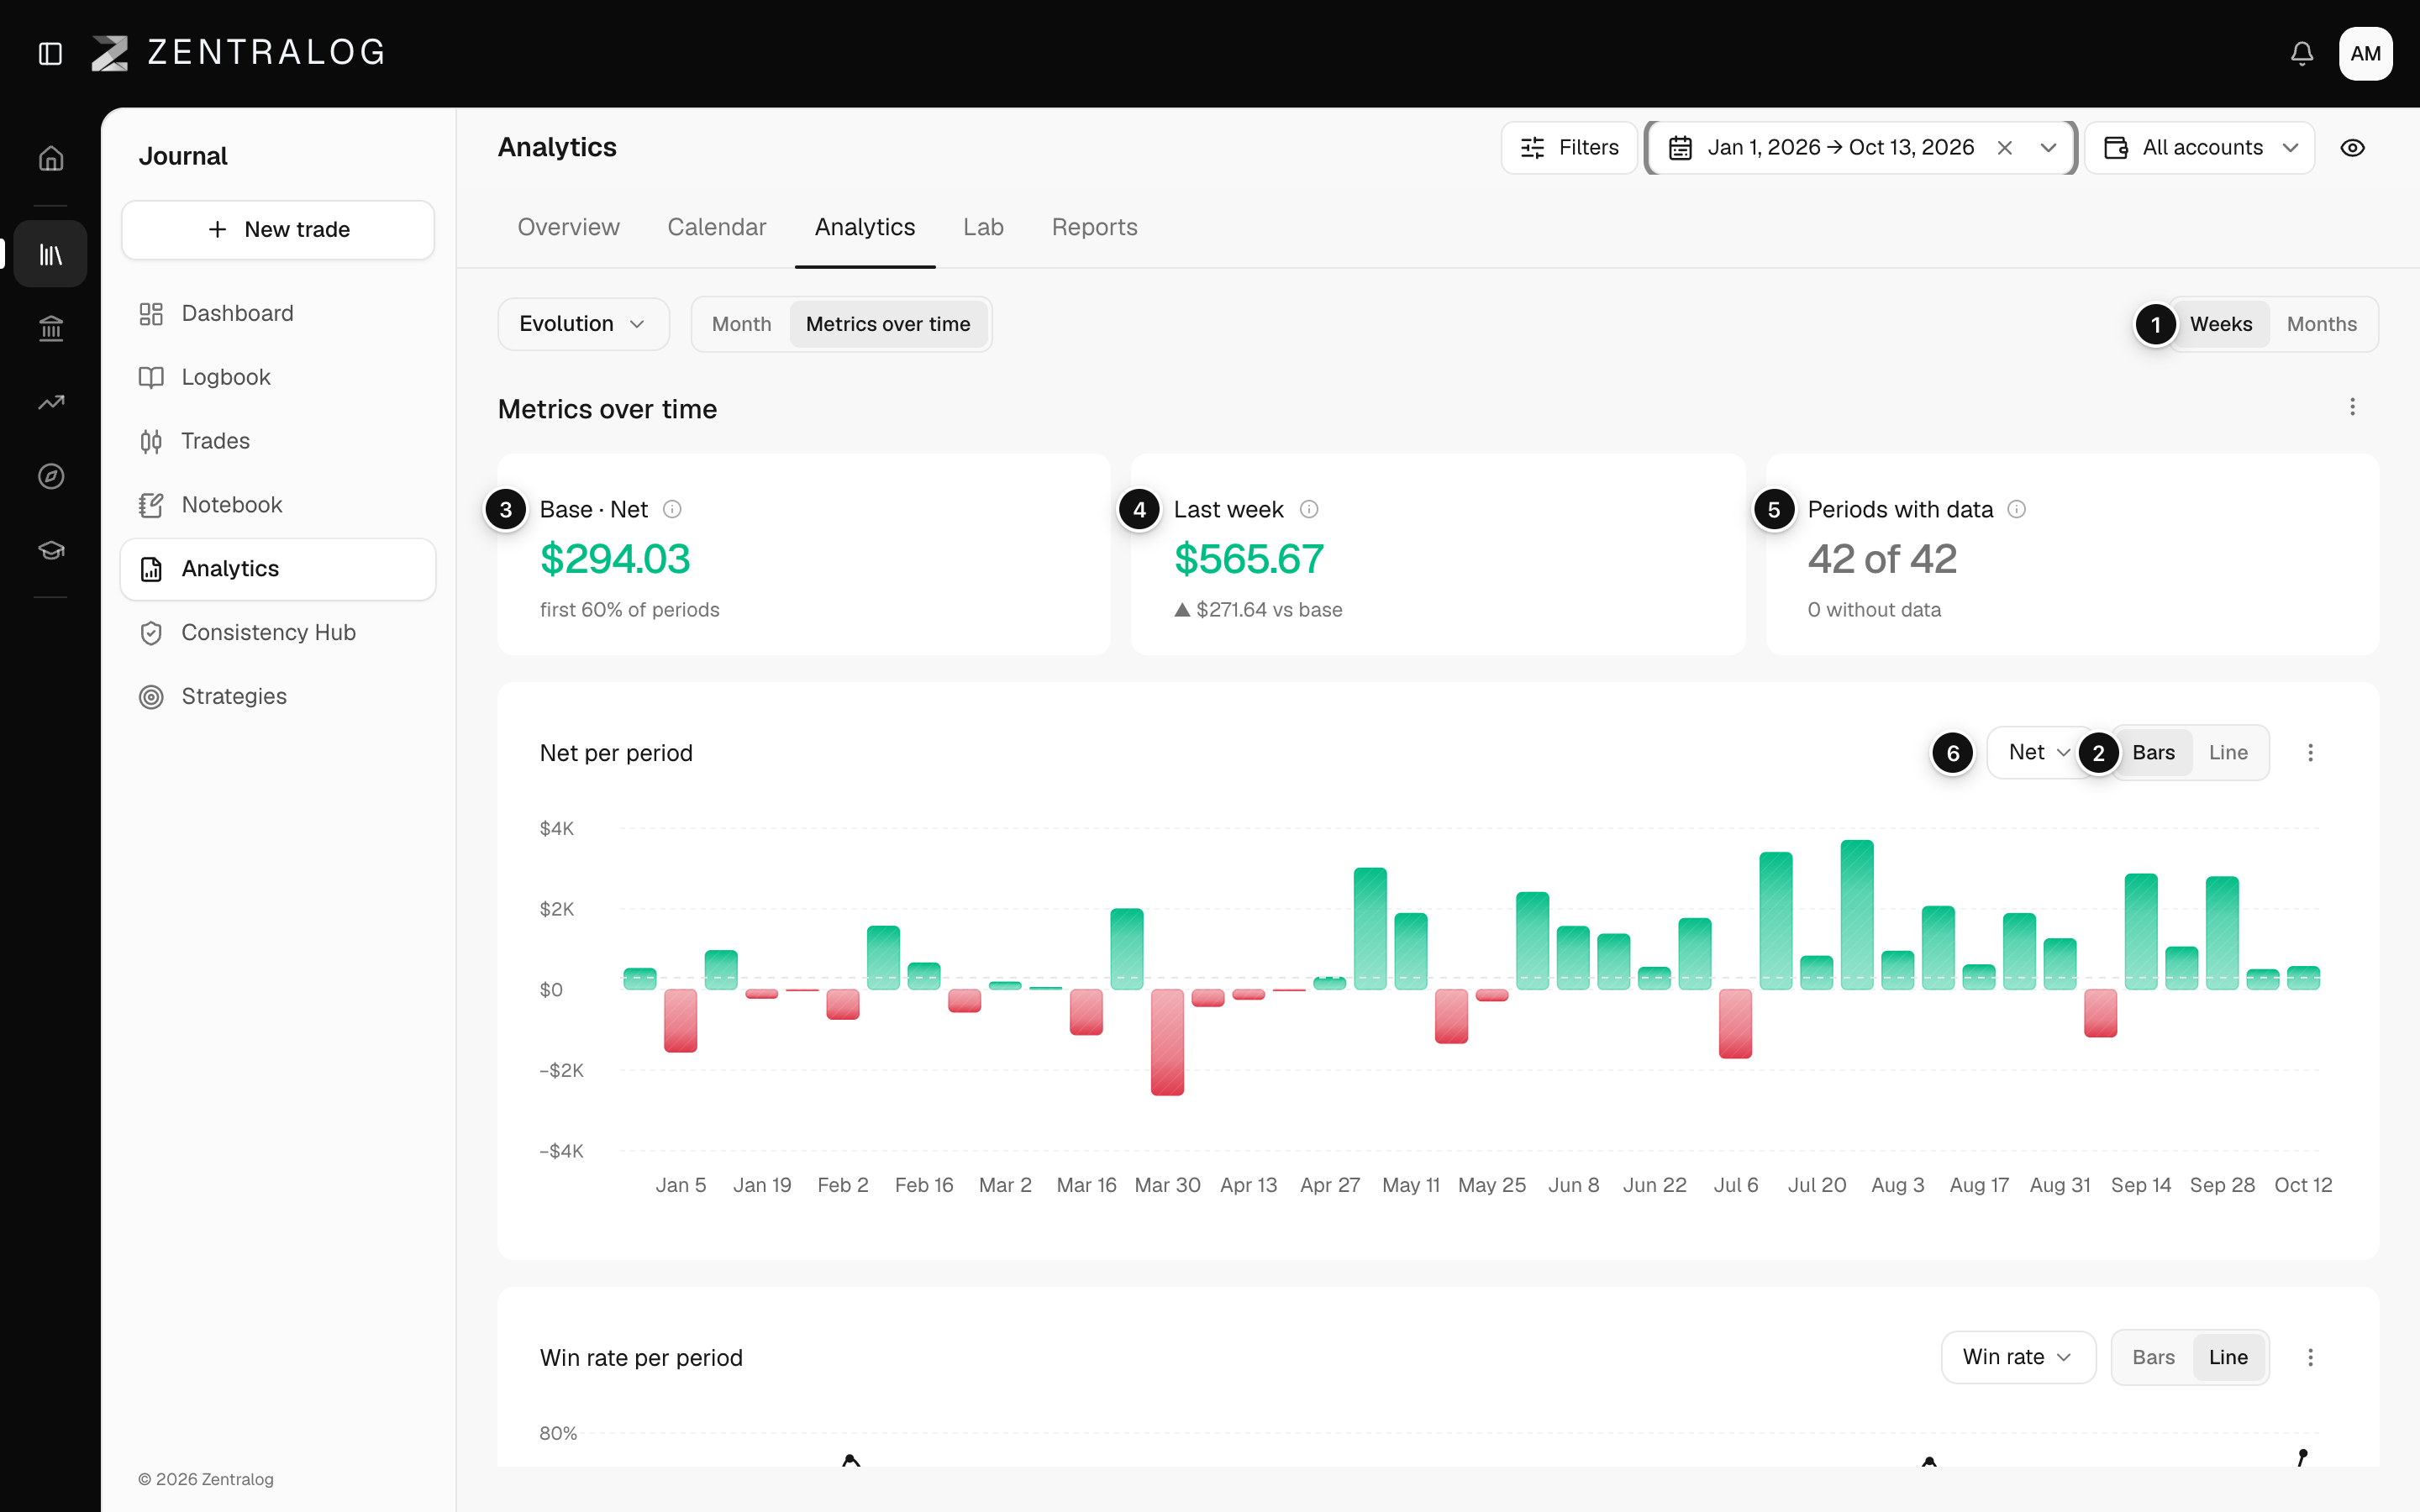Switch to the Overview tab
The height and width of the screenshot is (1512, 2420).
(568, 227)
